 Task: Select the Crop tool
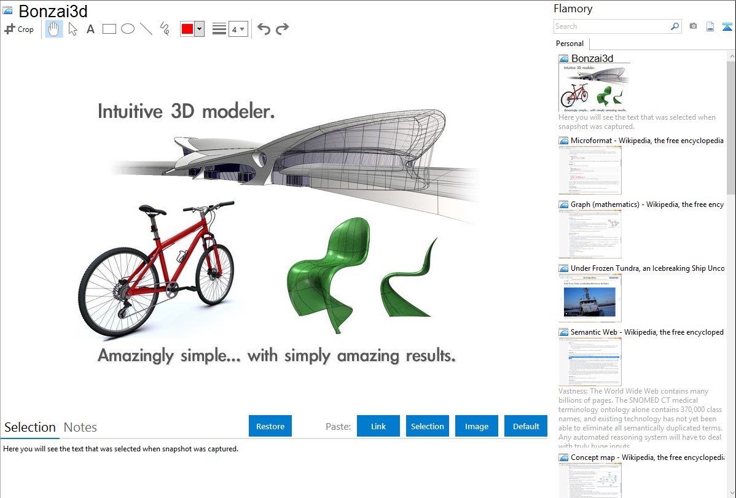19,29
